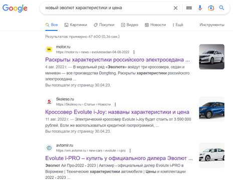
Task: Click the vrn.avtomir.ru new-cars breadcrumb
Action: pyautogui.click(x=91, y=151)
